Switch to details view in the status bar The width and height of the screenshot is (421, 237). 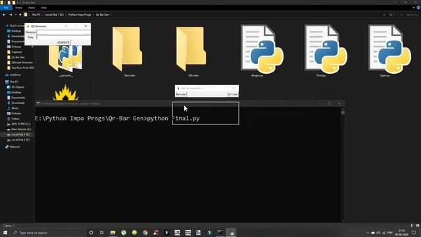click(x=412, y=225)
